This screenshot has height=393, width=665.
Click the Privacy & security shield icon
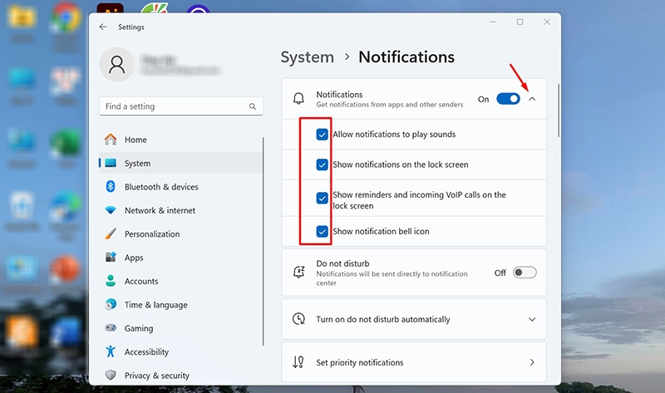111,376
